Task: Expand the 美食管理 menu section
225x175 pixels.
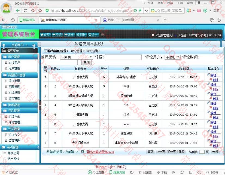Action: pos(20,105)
